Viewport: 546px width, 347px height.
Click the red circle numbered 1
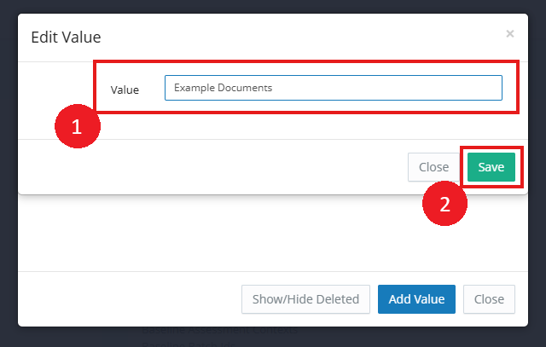(x=77, y=128)
